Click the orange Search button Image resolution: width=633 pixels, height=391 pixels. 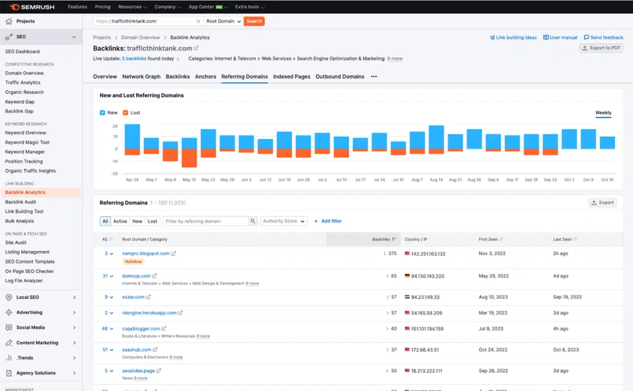253,20
